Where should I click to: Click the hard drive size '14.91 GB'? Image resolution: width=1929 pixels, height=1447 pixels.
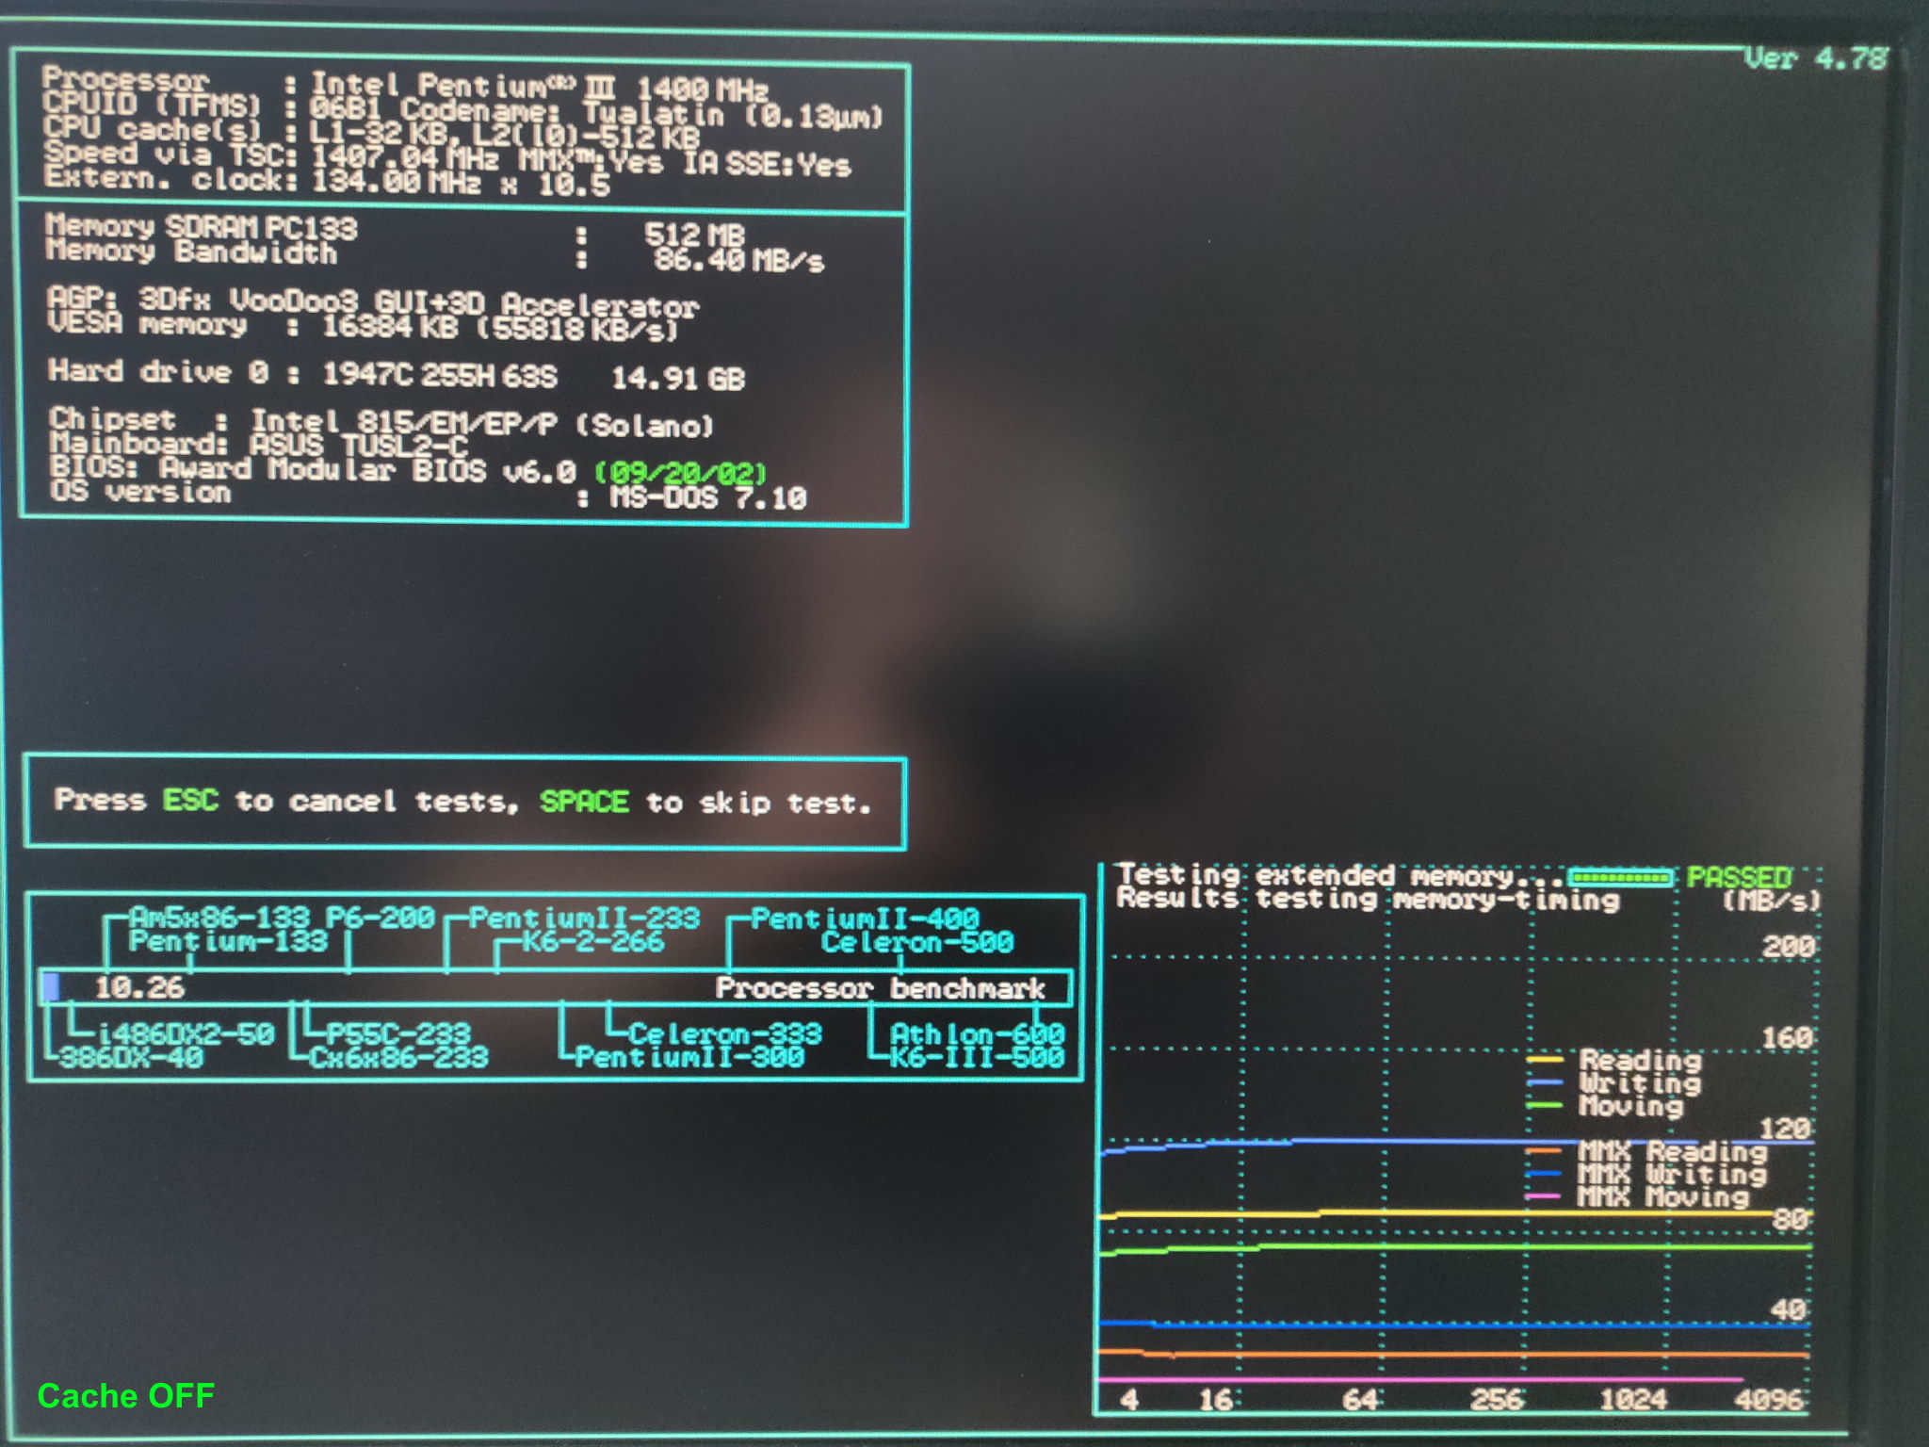(x=678, y=379)
